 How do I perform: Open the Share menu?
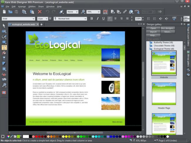tap(41, 6)
